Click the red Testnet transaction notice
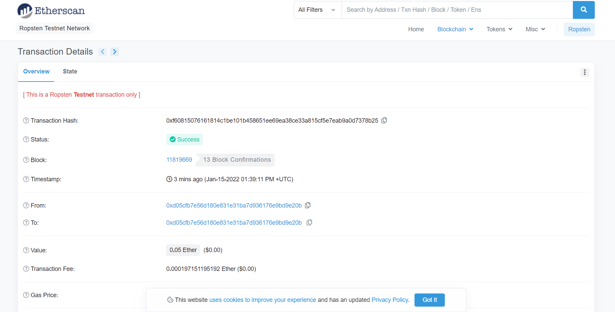 (x=82, y=95)
